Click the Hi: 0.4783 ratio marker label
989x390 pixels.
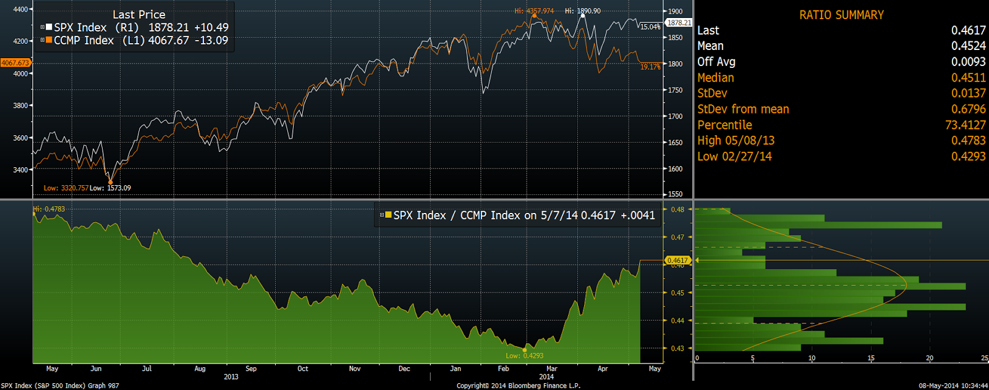(49, 209)
